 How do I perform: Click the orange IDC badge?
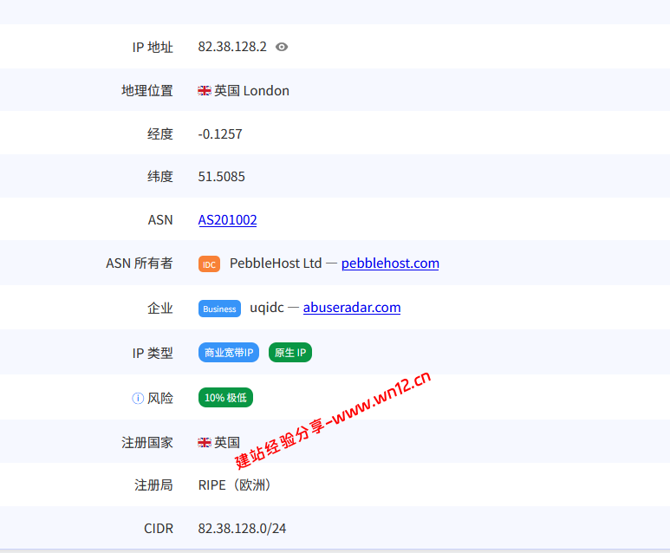tap(210, 264)
